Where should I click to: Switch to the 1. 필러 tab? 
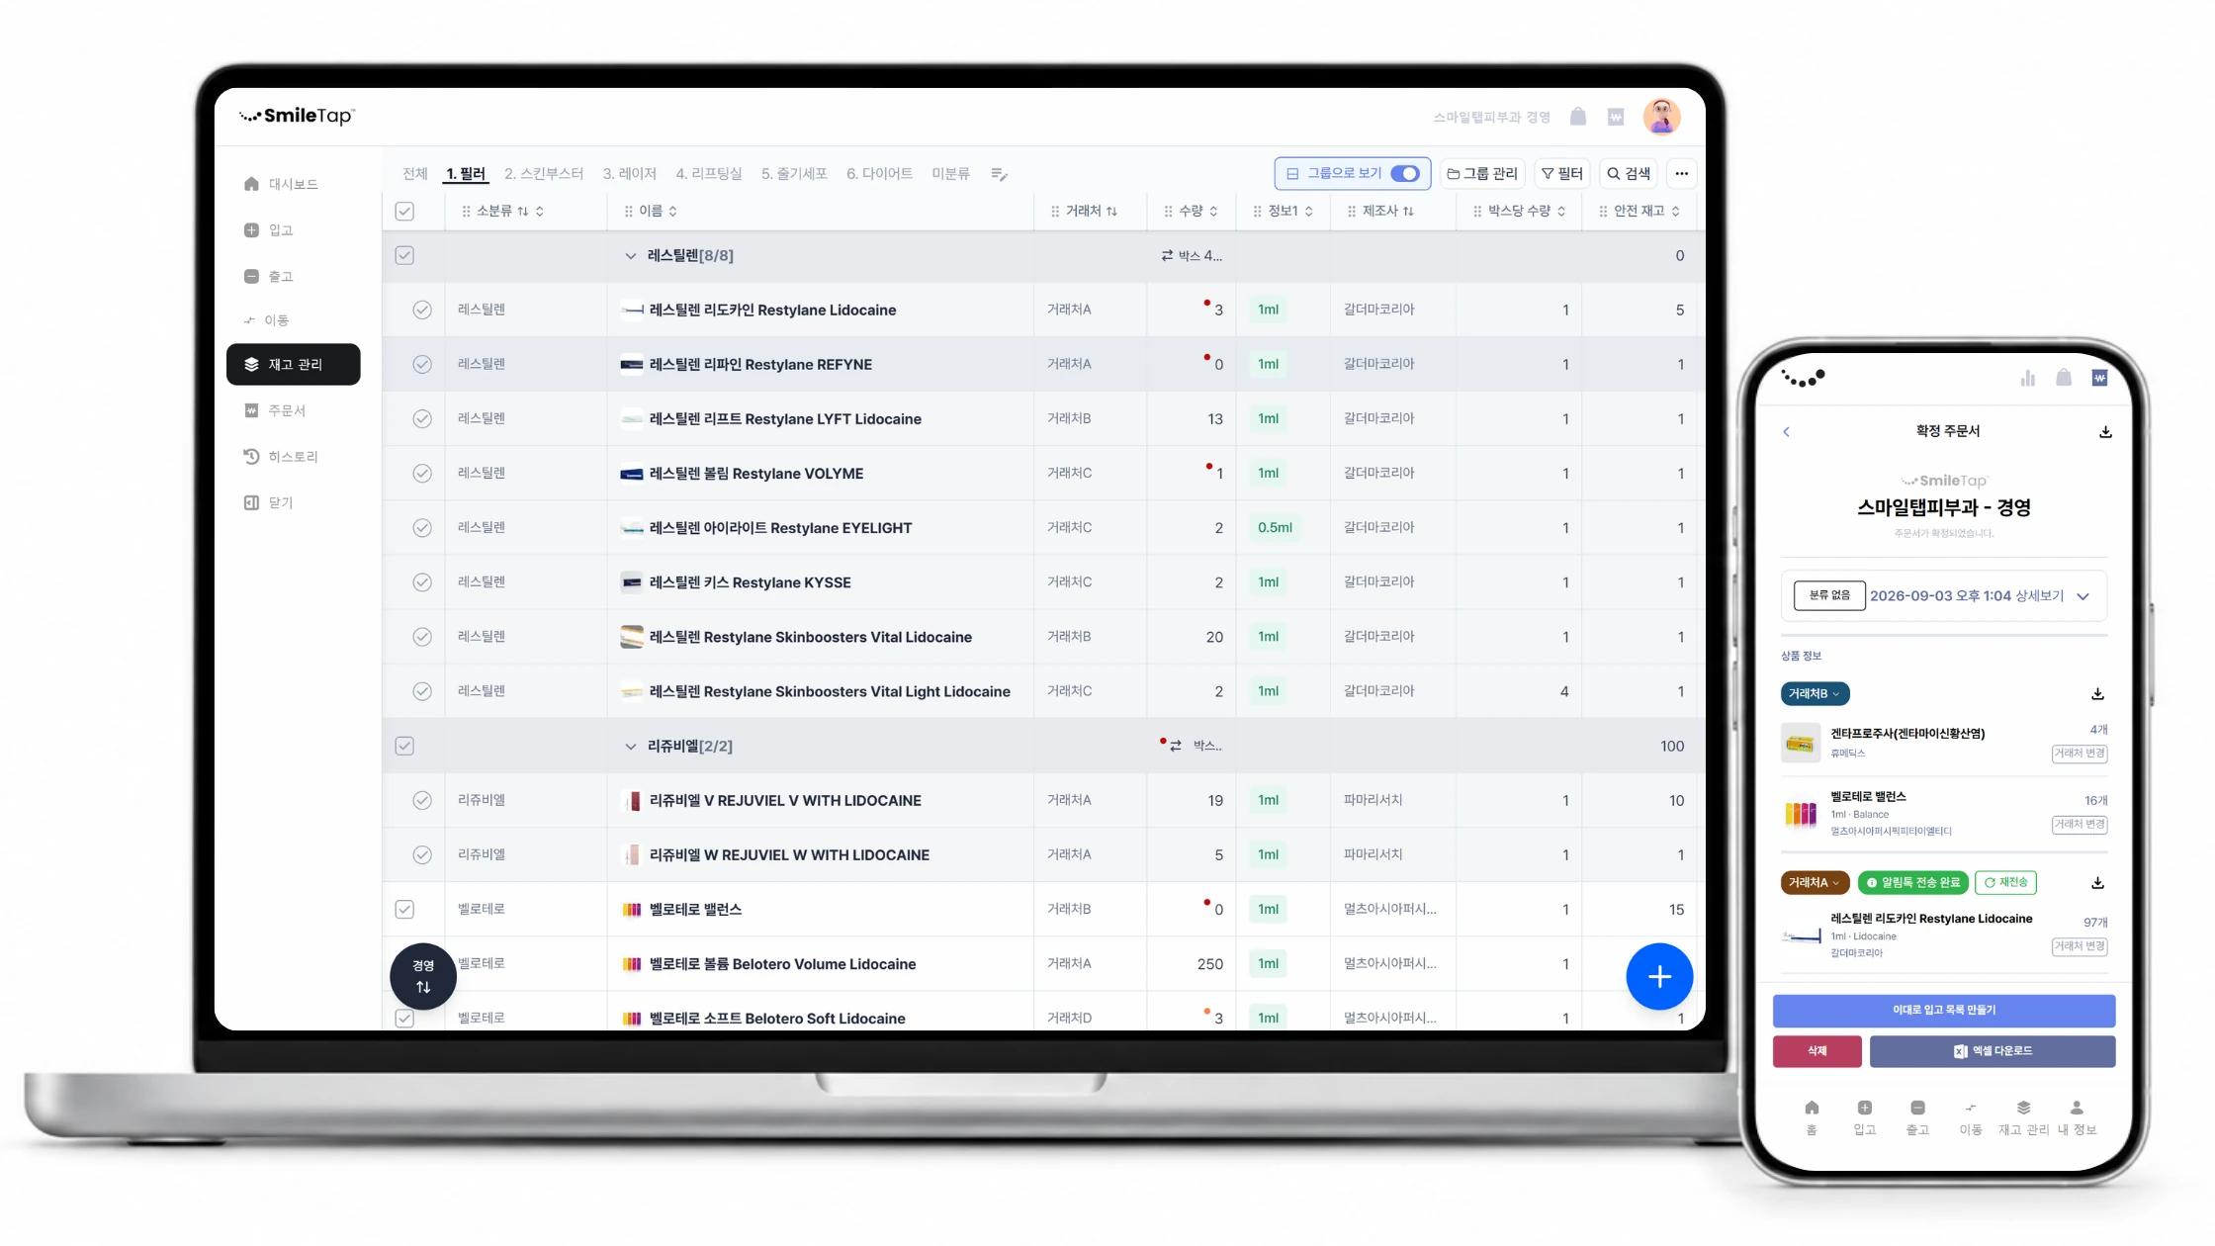tap(466, 174)
